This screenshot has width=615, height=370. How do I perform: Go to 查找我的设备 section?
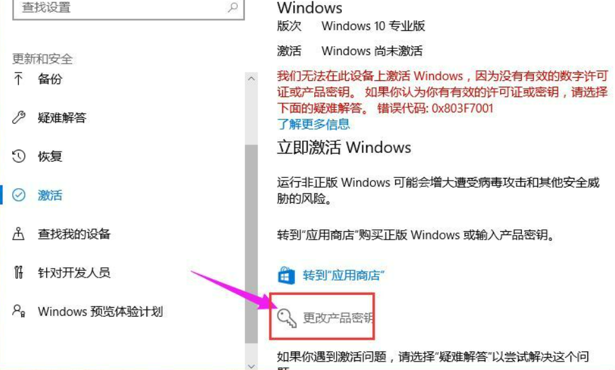74,234
